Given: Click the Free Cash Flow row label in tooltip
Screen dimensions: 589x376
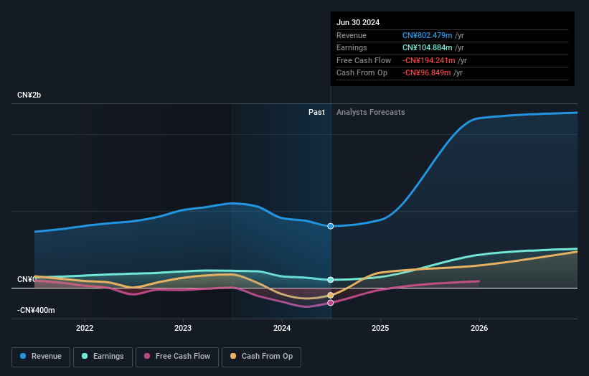Looking at the screenshot, I should click(364, 60).
